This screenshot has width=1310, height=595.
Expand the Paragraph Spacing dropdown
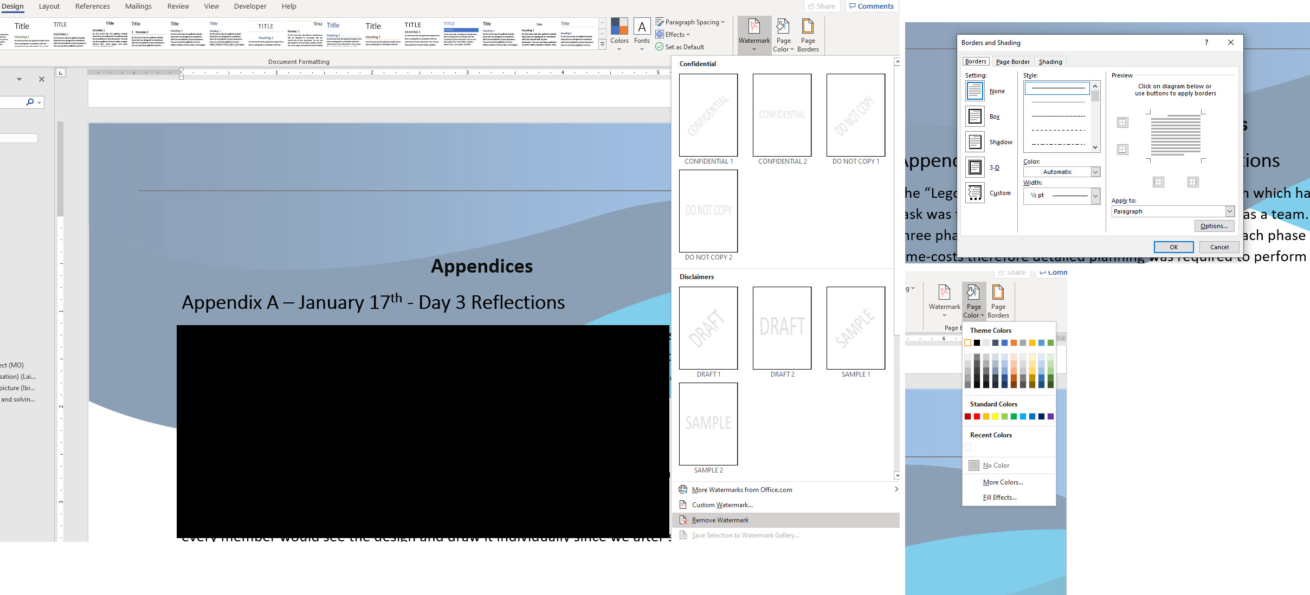pos(690,22)
